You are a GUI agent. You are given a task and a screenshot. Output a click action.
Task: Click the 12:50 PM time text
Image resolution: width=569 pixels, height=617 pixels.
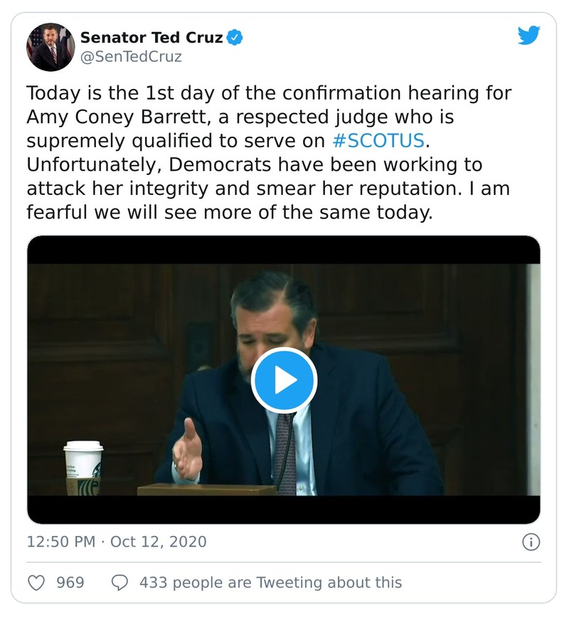60,542
